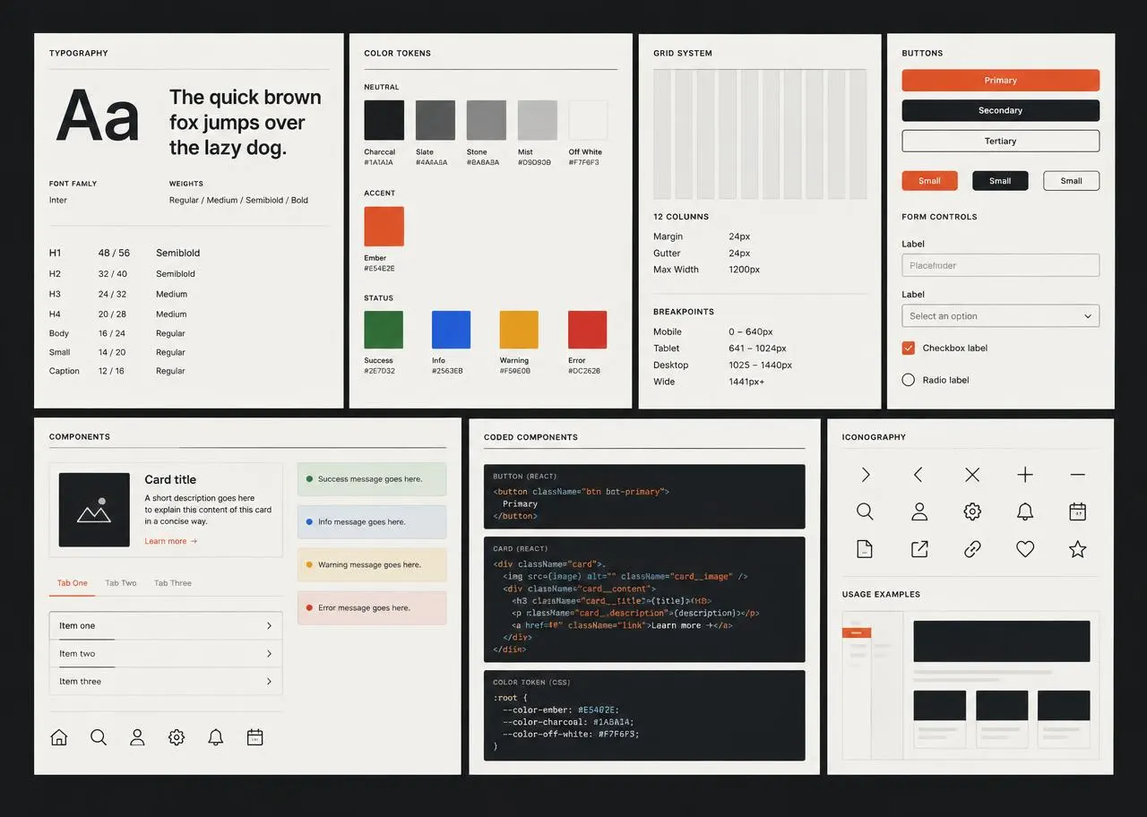Pick the Stone neutral swatch
Screen dimensions: 1147x817
tap(487, 120)
